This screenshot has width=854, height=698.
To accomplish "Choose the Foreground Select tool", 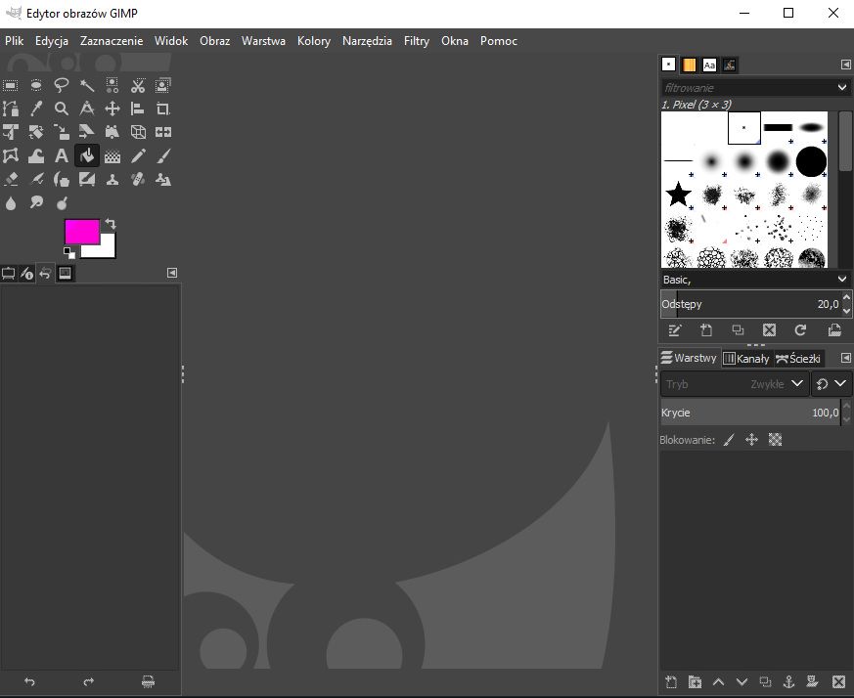I will tap(162, 85).
